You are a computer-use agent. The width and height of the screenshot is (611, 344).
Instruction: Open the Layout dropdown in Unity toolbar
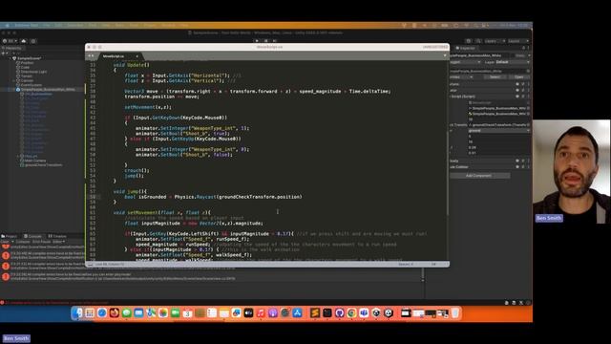pyautogui.click(x=518, y=41)
